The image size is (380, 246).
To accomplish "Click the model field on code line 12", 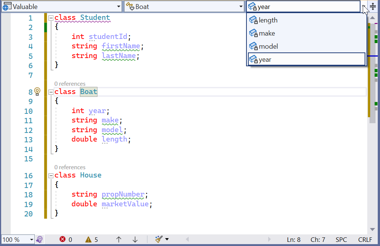I will 112,130.
